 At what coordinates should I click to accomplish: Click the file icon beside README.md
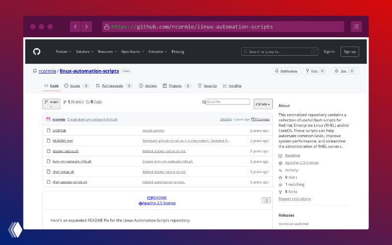[x=49, y=141]
